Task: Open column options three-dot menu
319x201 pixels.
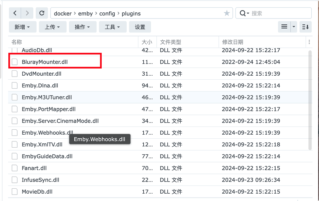Action: pyautogui.click(x=309, y=42)
